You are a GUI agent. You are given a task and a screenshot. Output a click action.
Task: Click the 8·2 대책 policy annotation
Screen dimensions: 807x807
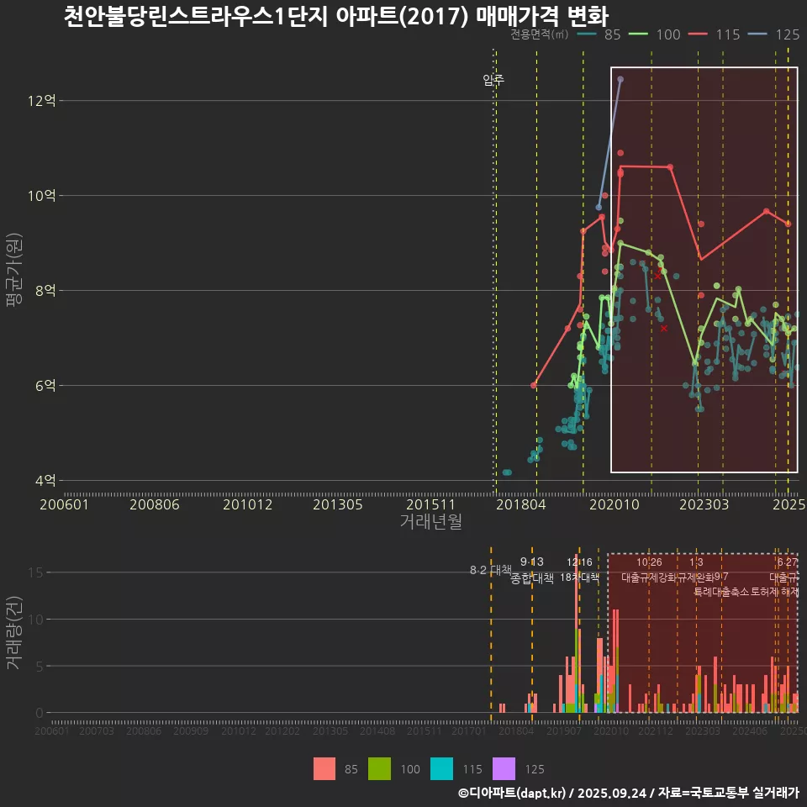pyautogui.click(x=490, y=570)
